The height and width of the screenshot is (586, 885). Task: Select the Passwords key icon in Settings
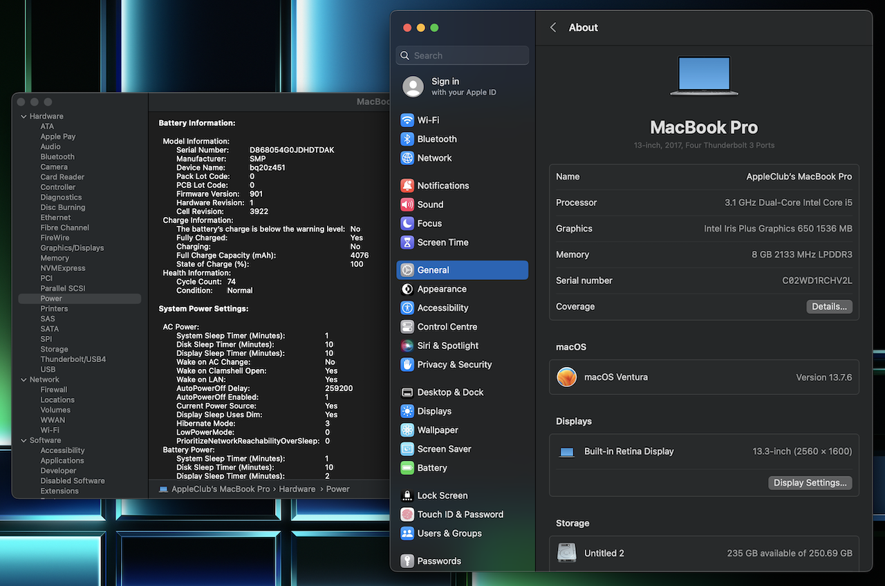click(x=407, y=561)
